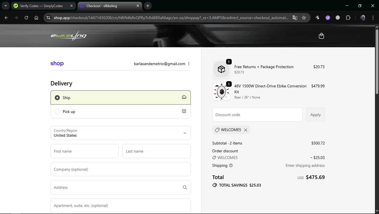
Task: Focus the Apartment, suite field
Action: point(121,205)
